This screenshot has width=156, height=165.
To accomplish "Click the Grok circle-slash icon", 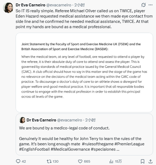I will (143, 5).
